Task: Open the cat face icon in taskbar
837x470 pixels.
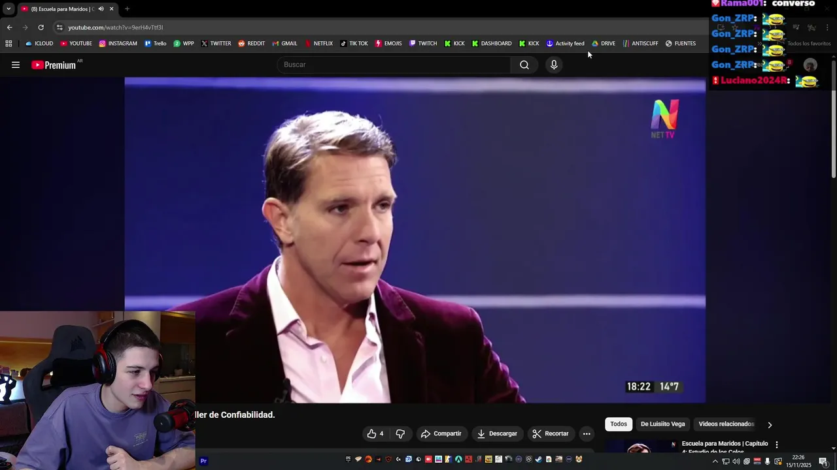Action: pyautogui.click(x=579, y=460)
